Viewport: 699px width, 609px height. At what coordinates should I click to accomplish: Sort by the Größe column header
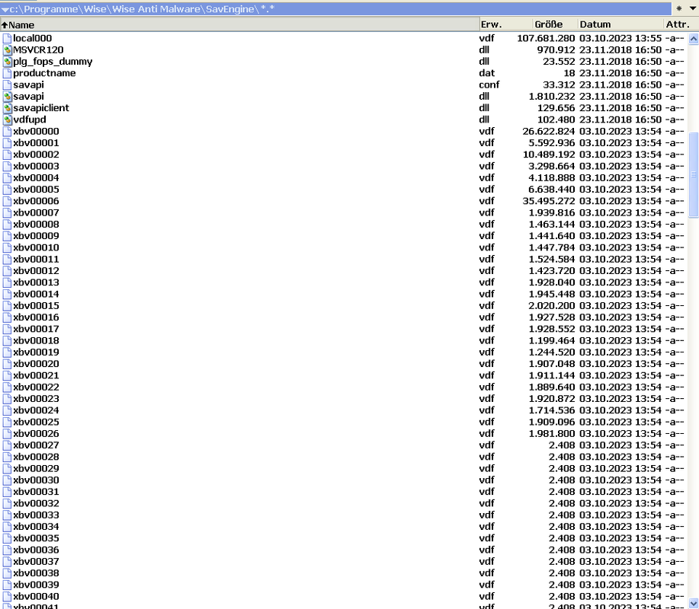[x=555, y=24]
